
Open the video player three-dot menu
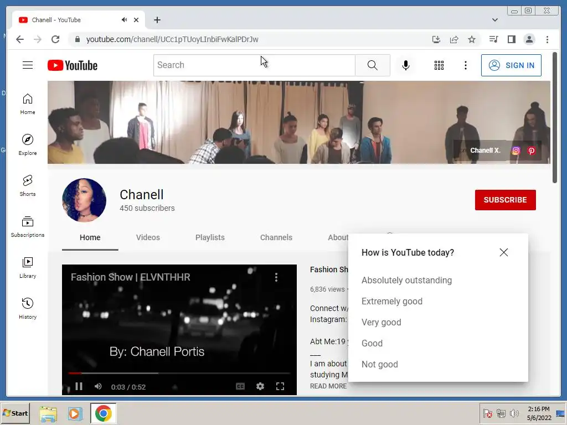tap(276, 277)
